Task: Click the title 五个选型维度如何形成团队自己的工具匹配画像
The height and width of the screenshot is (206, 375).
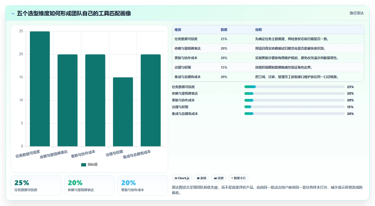Action: (x=74, y=13)
